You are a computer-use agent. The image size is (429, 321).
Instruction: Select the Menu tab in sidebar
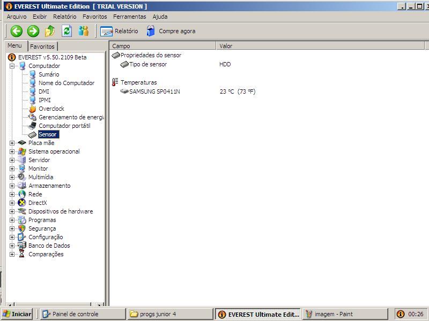(x=15, y=45)
